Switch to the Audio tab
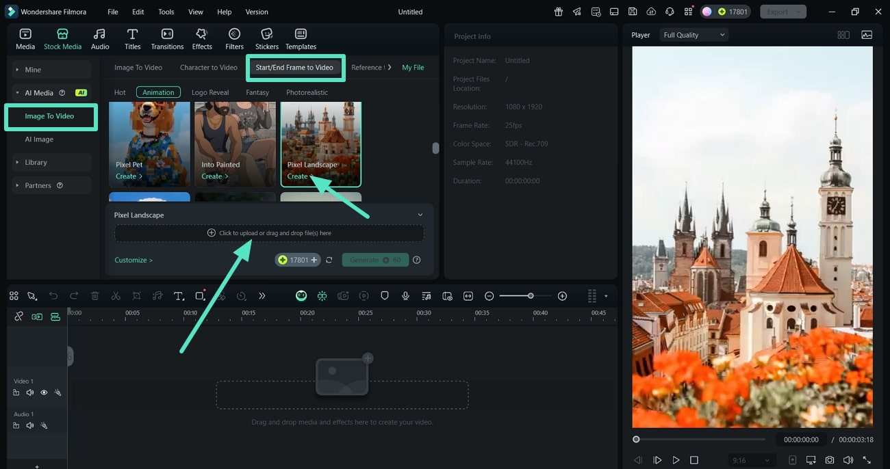Image resolution: width=890 pixels, height=469 pixels. (100, 39)
